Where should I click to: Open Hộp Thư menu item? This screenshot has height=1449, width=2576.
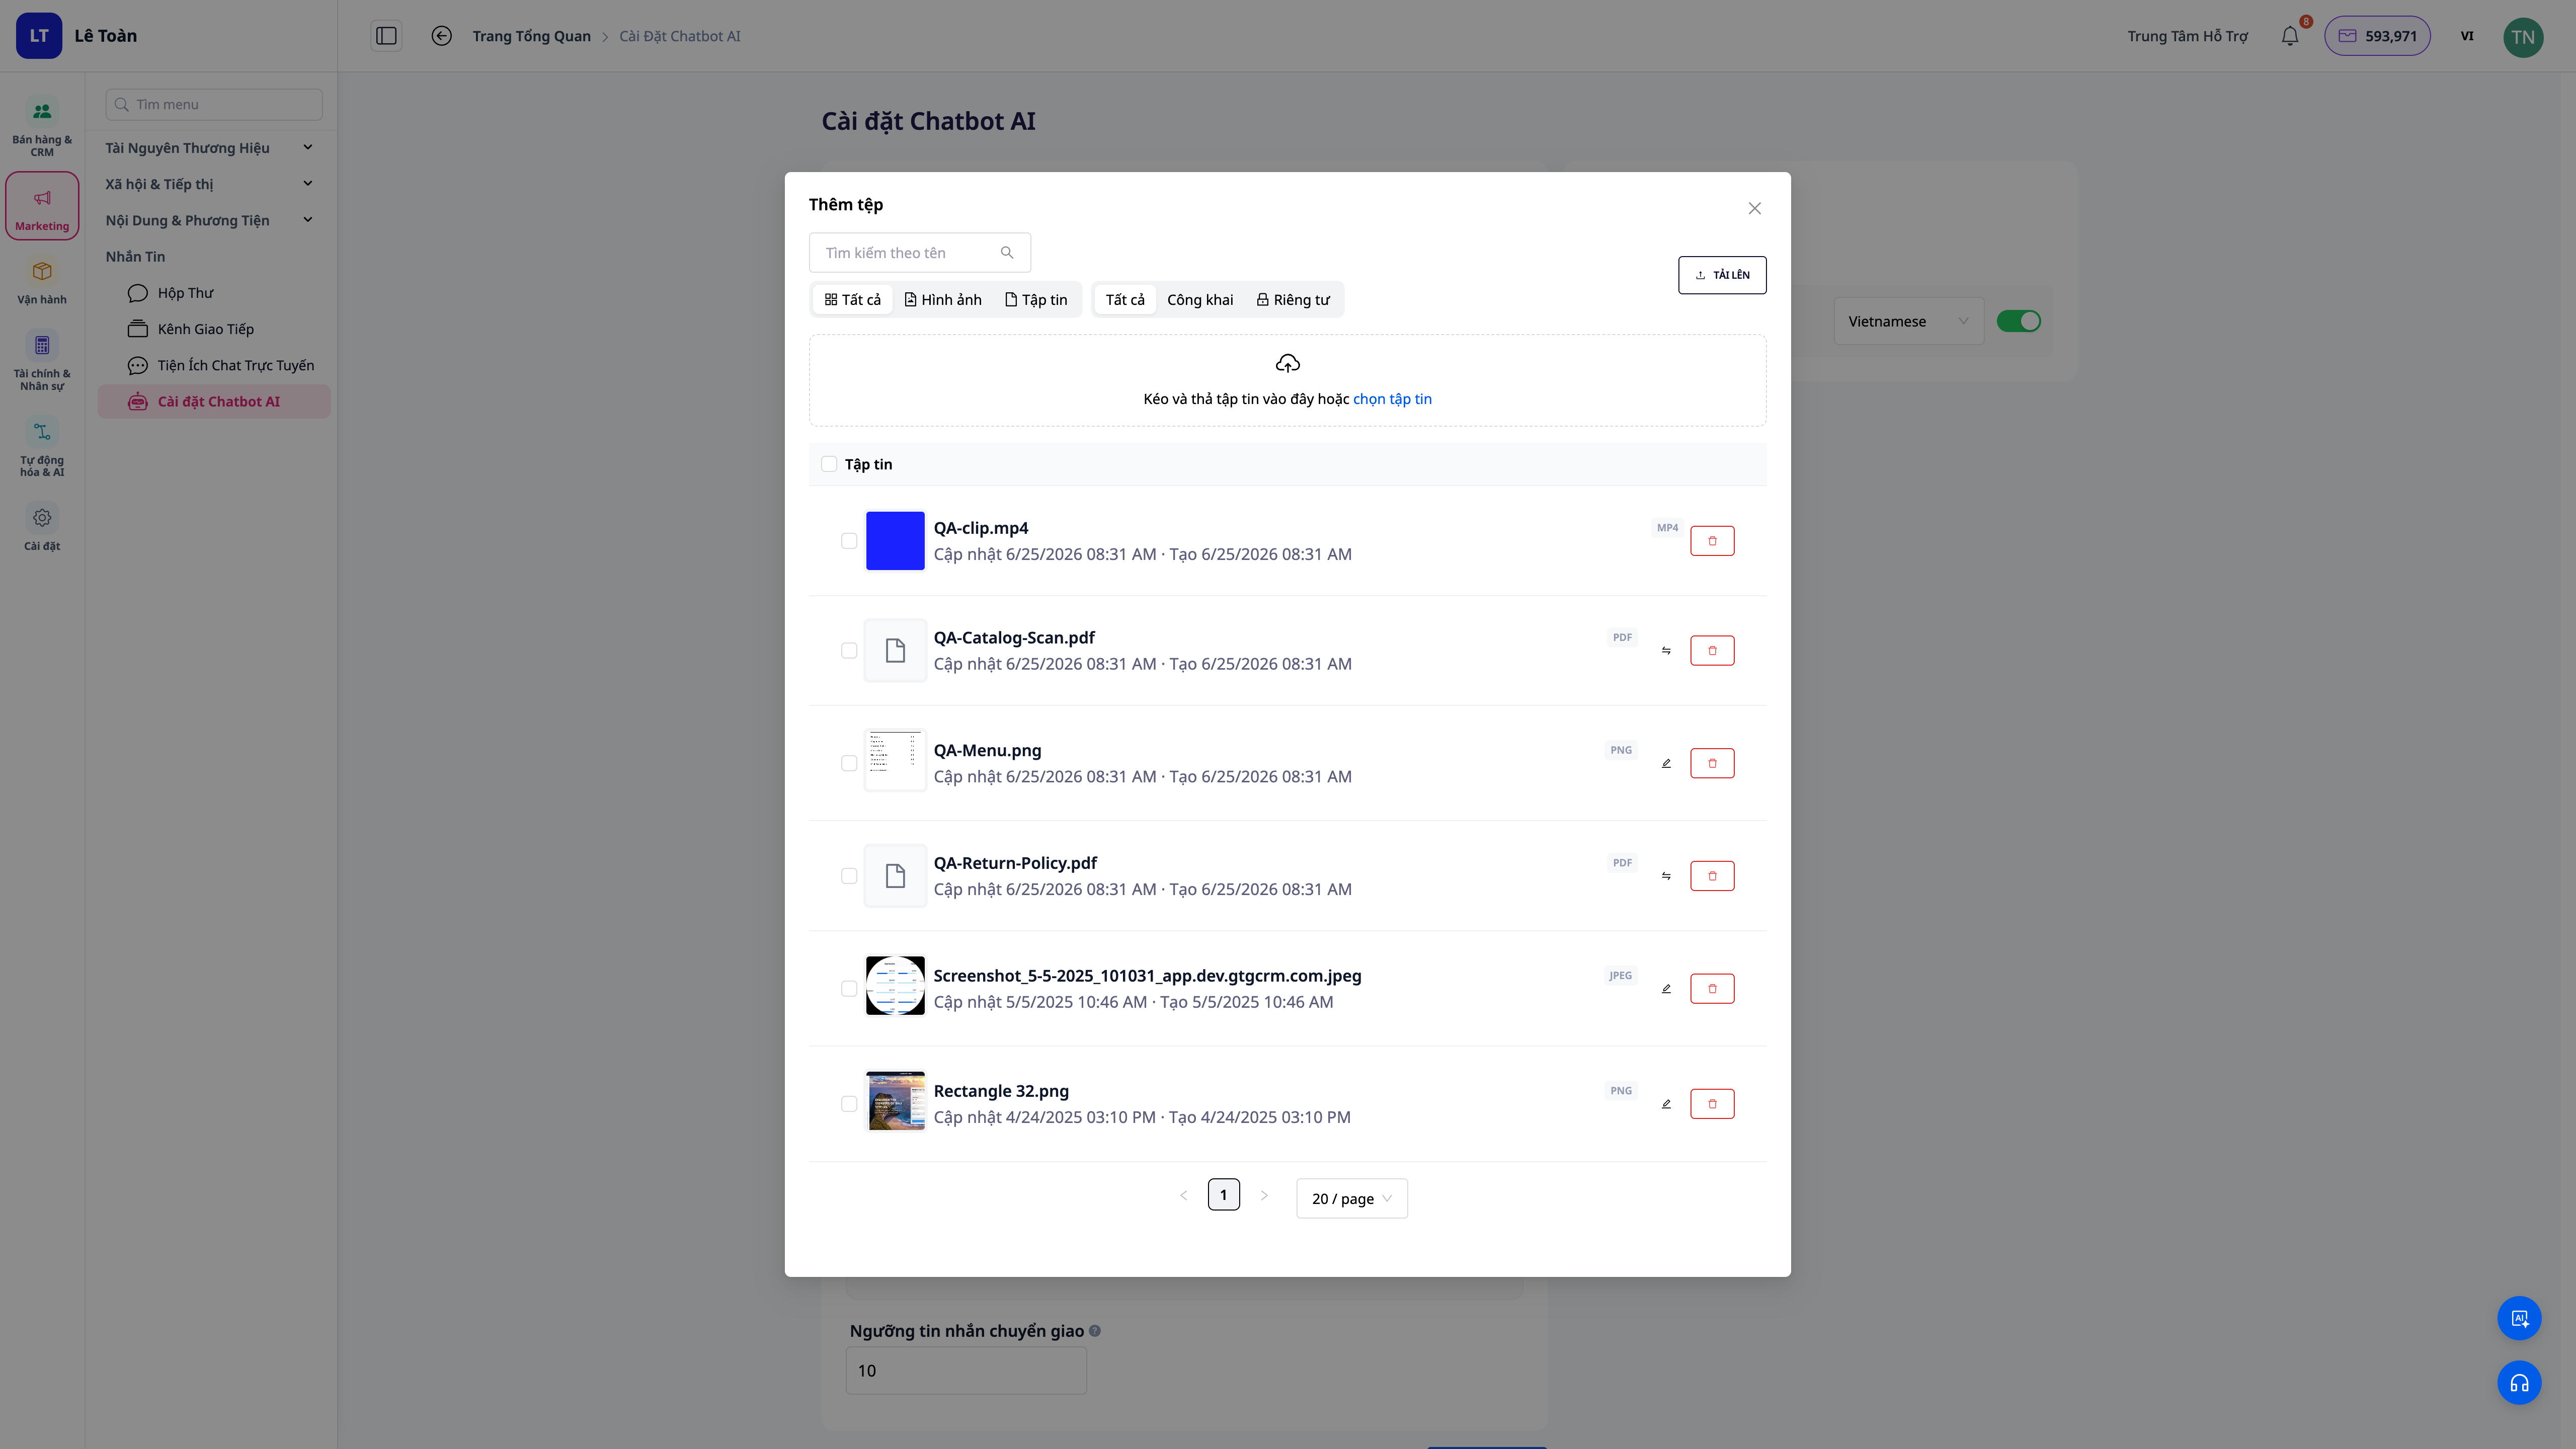point(214,293)
